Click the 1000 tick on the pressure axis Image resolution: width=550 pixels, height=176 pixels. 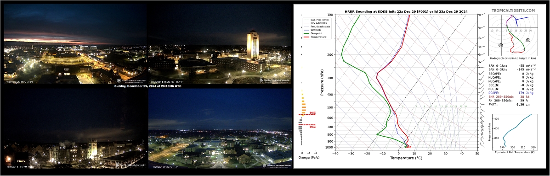coord(329,148)
